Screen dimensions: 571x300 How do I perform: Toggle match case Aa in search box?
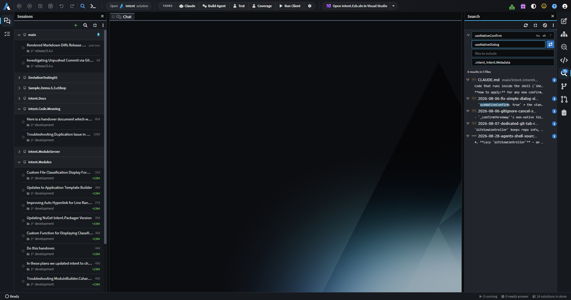pyautogui.click(x=538, y=36)
